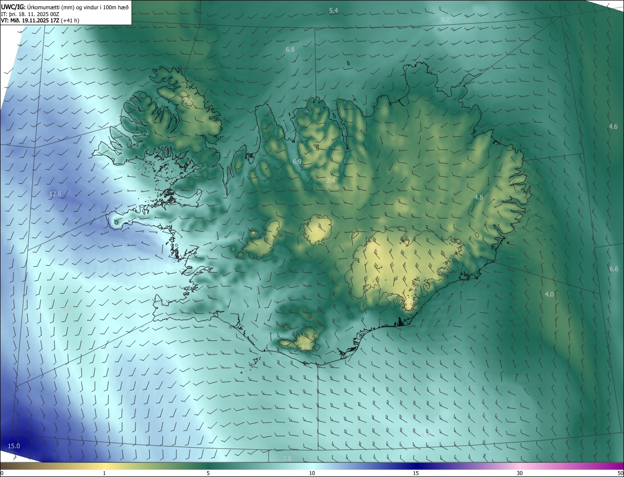
Task: Click the map value label '4.0'
Action: (549, 294)
